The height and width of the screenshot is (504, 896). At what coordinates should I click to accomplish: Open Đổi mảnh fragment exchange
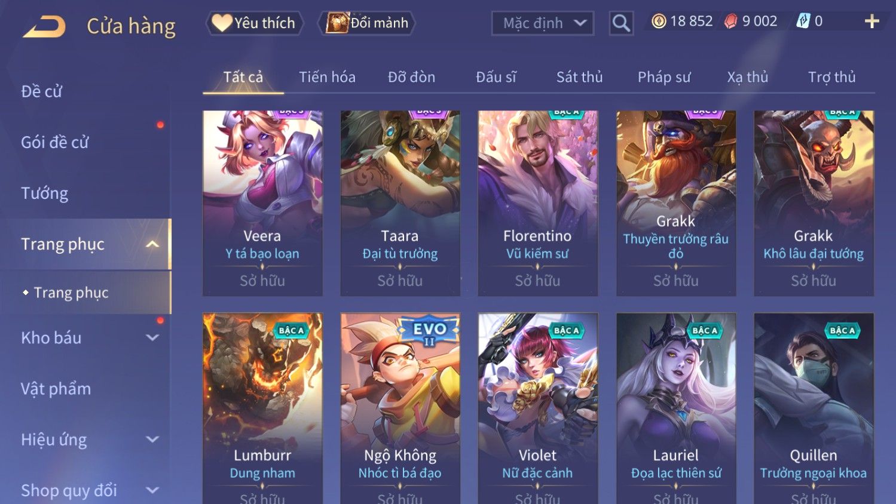(366, 23)
